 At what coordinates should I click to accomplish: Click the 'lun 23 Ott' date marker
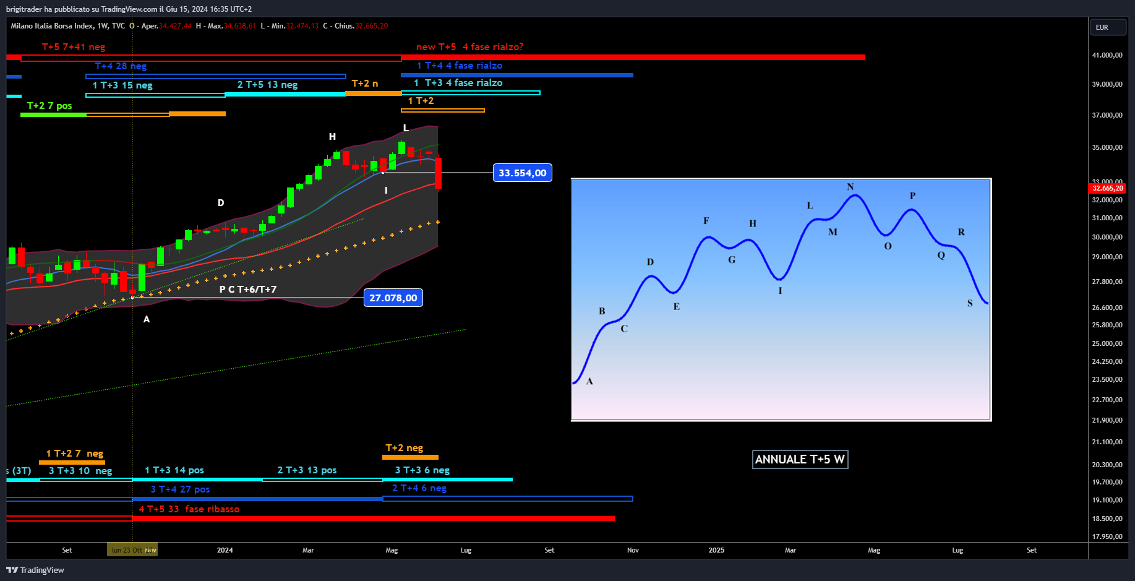[127, 550]
